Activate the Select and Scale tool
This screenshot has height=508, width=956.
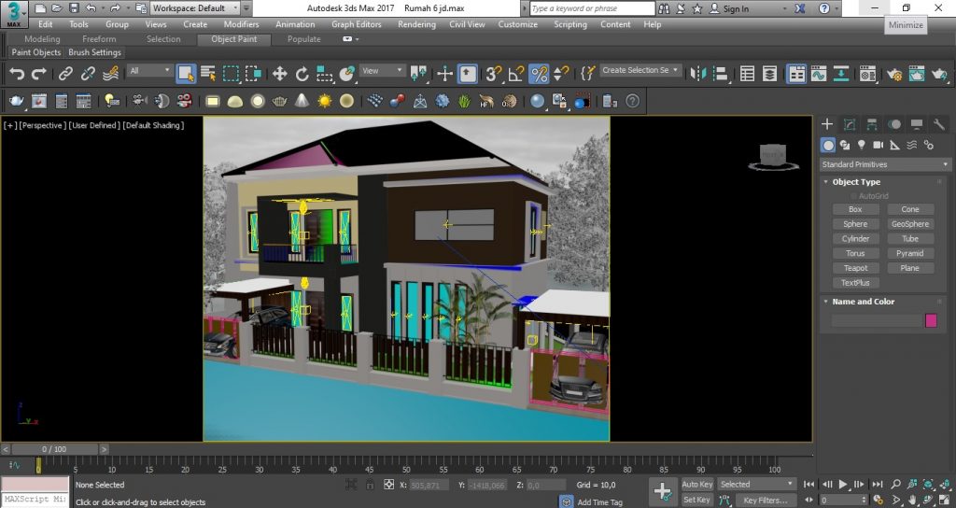324,74
